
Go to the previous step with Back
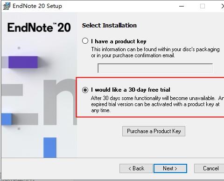coord(136,168)
